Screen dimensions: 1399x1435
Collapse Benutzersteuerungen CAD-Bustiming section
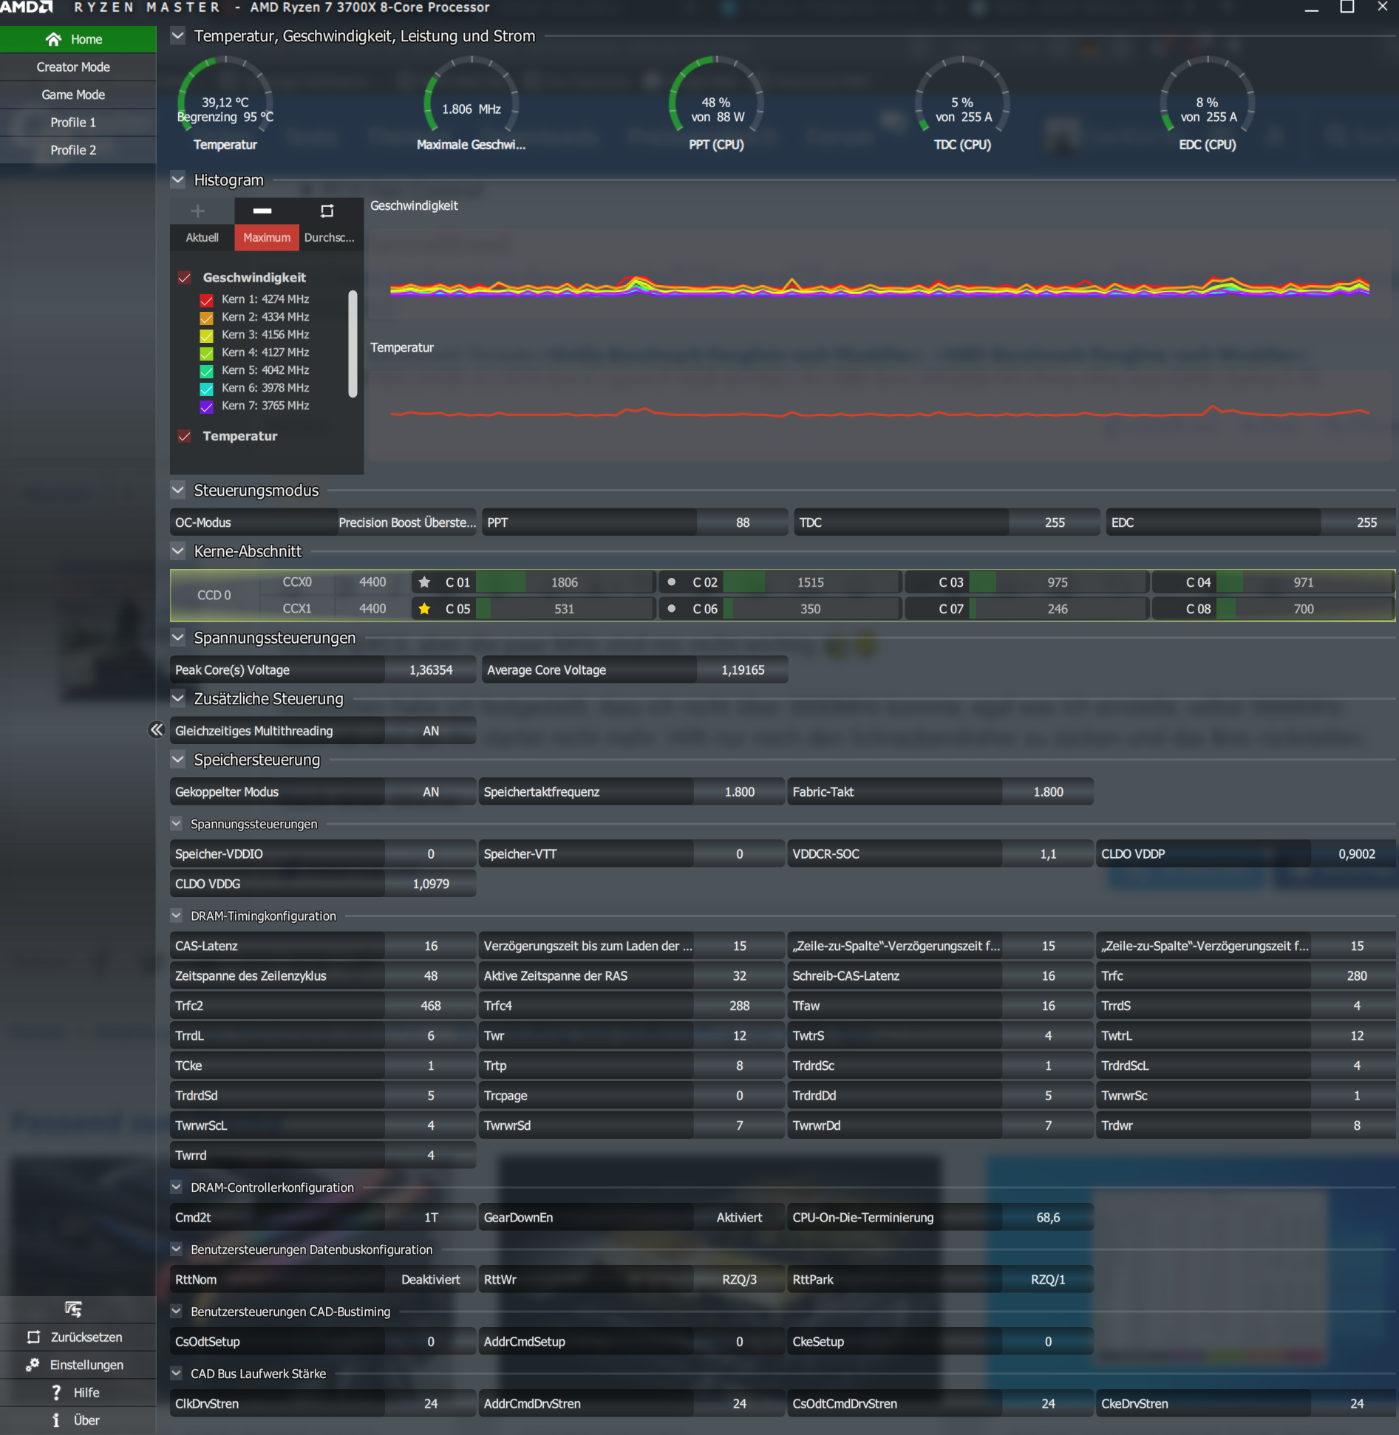click(x=177, y=1312)
